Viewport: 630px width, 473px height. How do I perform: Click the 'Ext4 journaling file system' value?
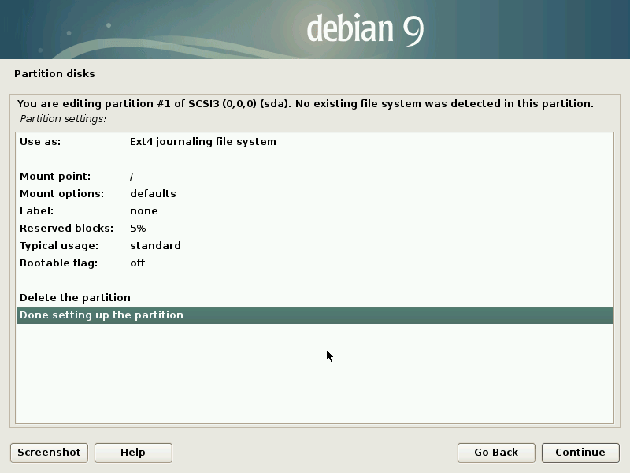[x=202, y=142]
